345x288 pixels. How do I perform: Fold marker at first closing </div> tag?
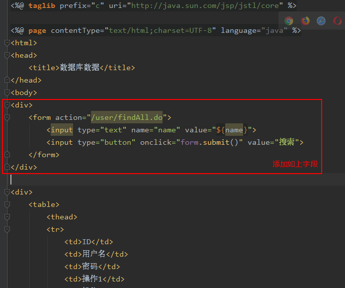(7, 167)
